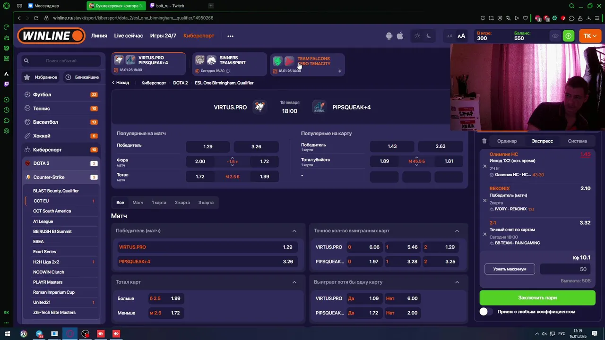Expand the DOTA 2 section
This screenshot has height=340, width=605.
coord(61,163)
